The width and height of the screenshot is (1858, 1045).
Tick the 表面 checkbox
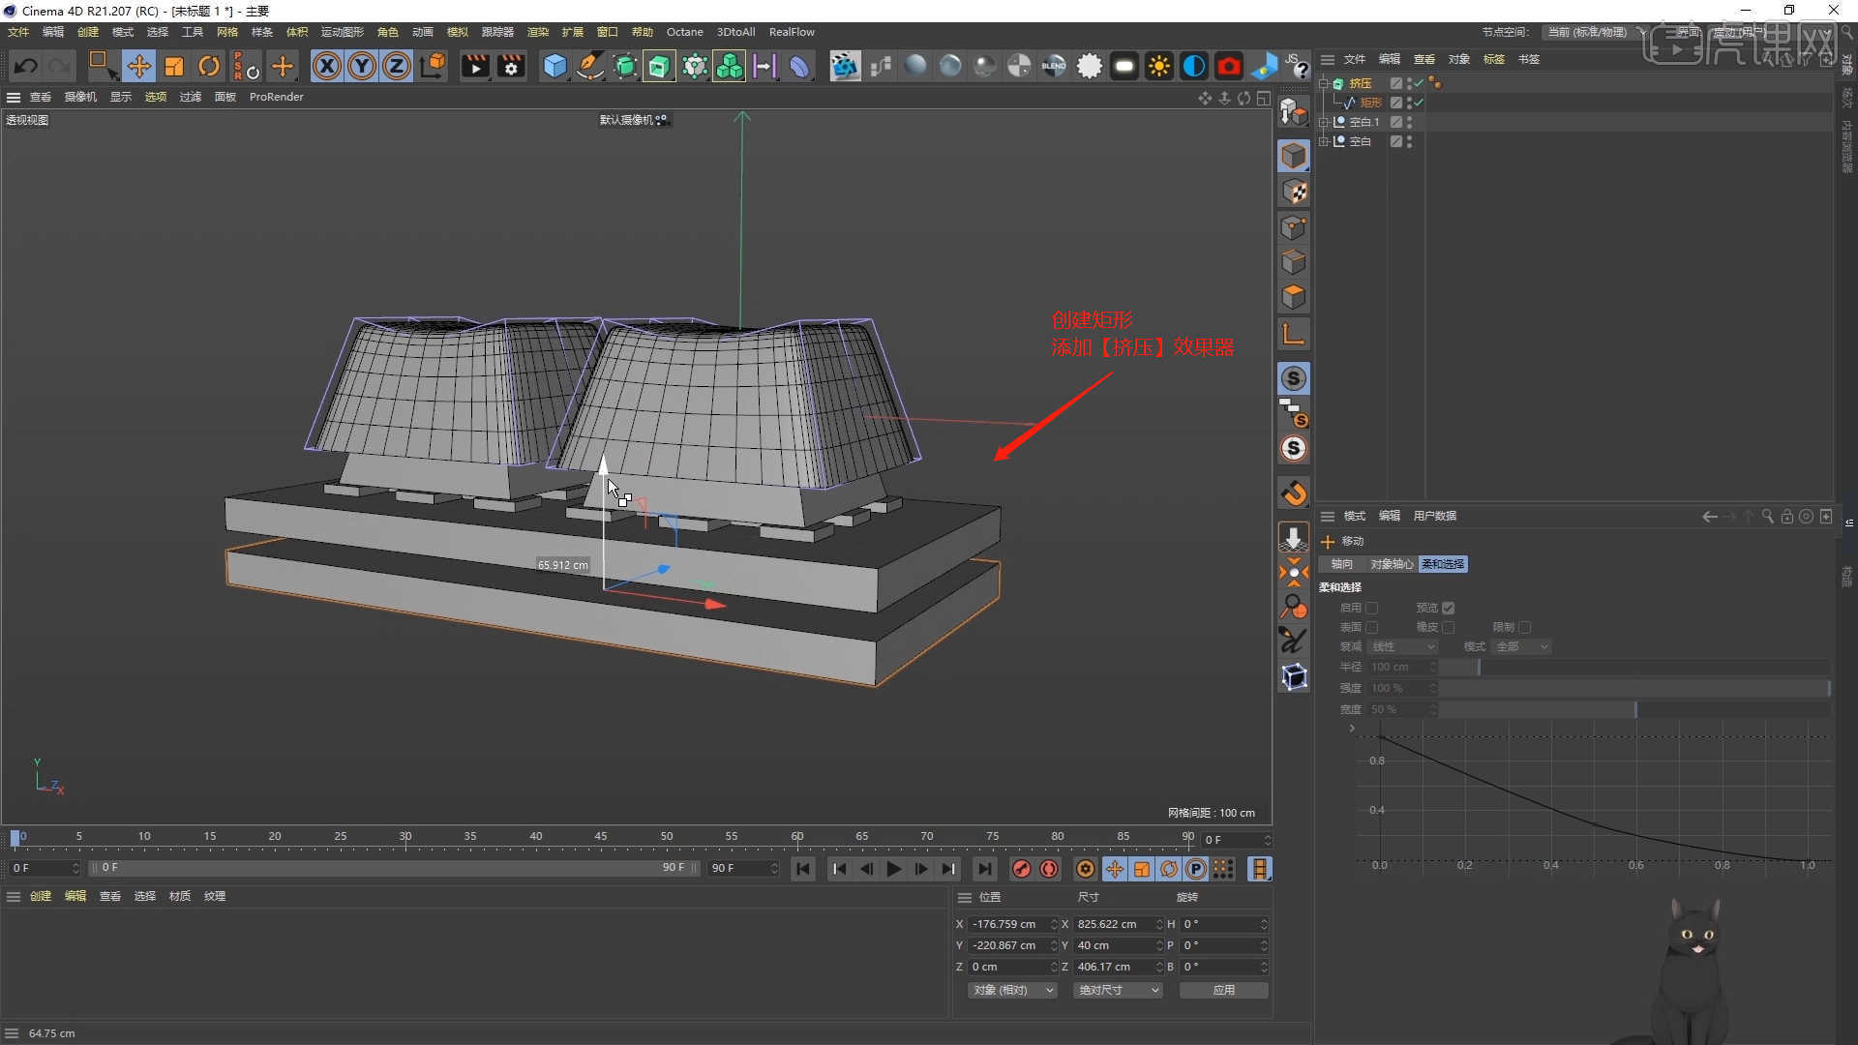(1371, 627)
